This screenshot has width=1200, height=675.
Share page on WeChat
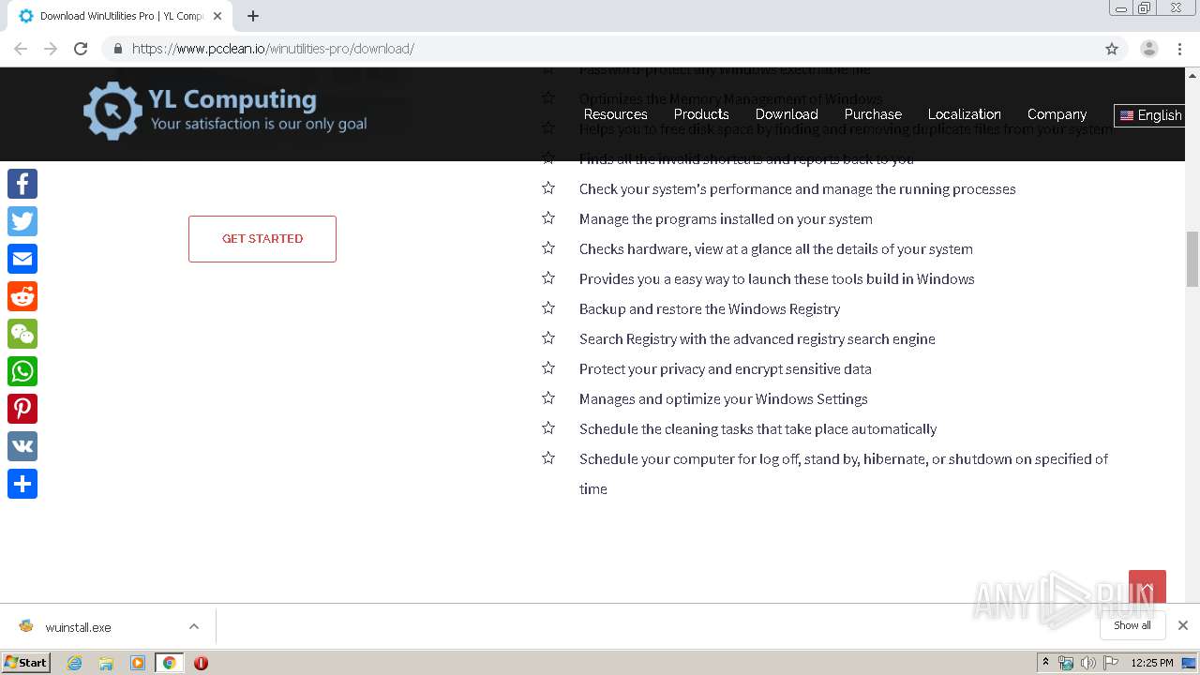pos(22,334)
